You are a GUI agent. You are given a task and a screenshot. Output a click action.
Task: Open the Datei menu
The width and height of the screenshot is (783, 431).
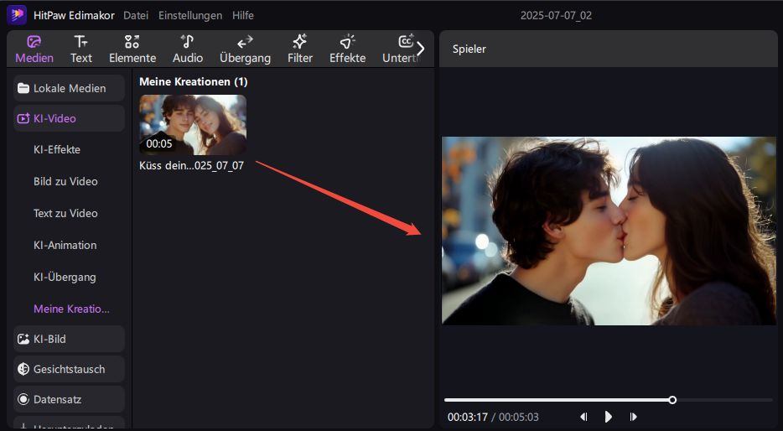[x=136, y=15]
